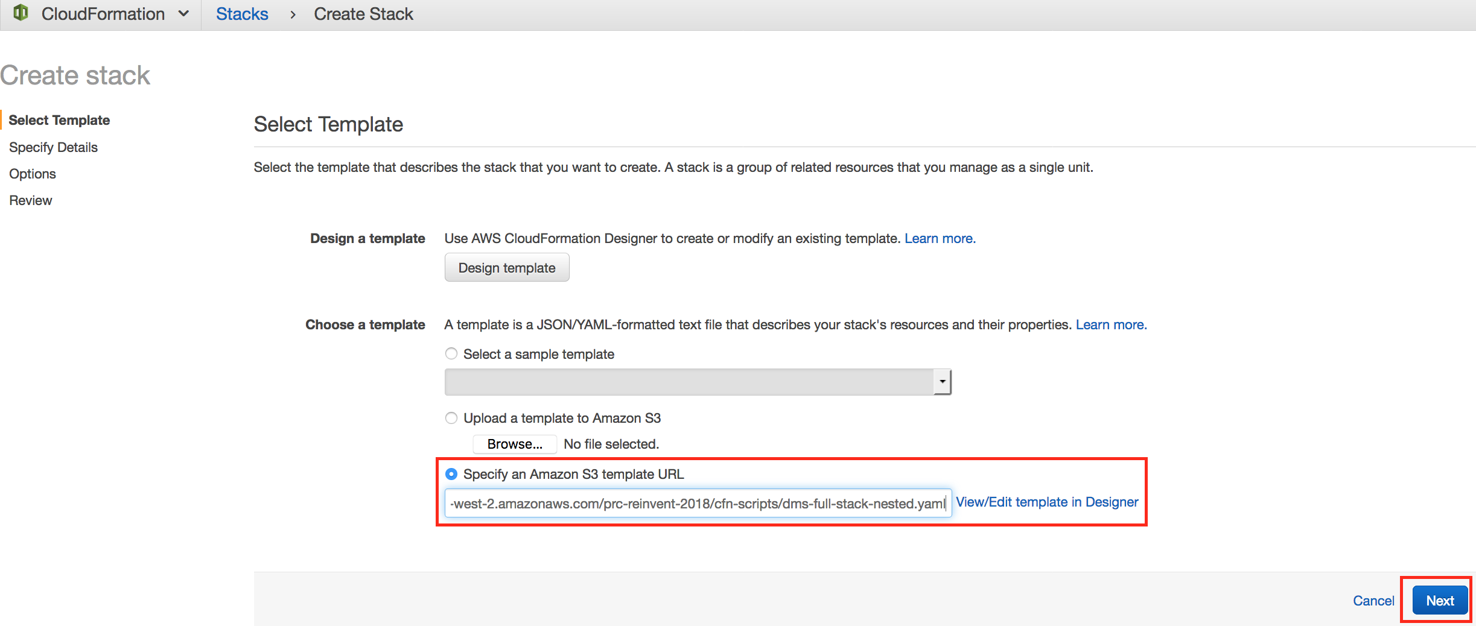Open View/Edit template in Designer link
Image resolution: width=1476 pixels, height=626 pixels.
tap(1047, 502)
